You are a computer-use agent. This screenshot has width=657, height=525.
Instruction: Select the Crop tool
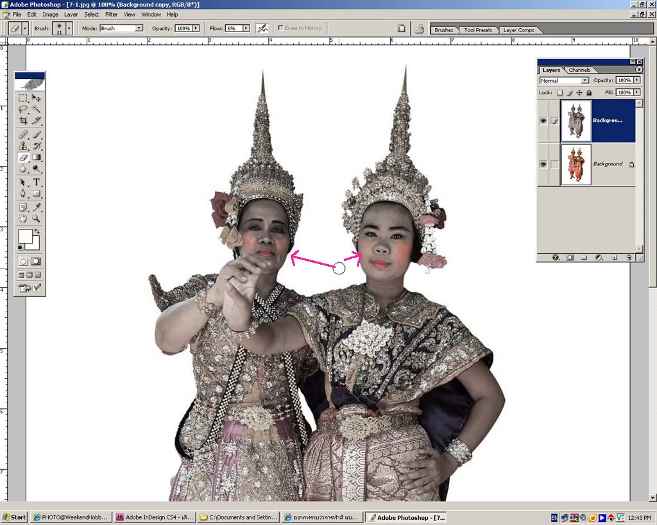pyautogui.click(x=23, y=121)
